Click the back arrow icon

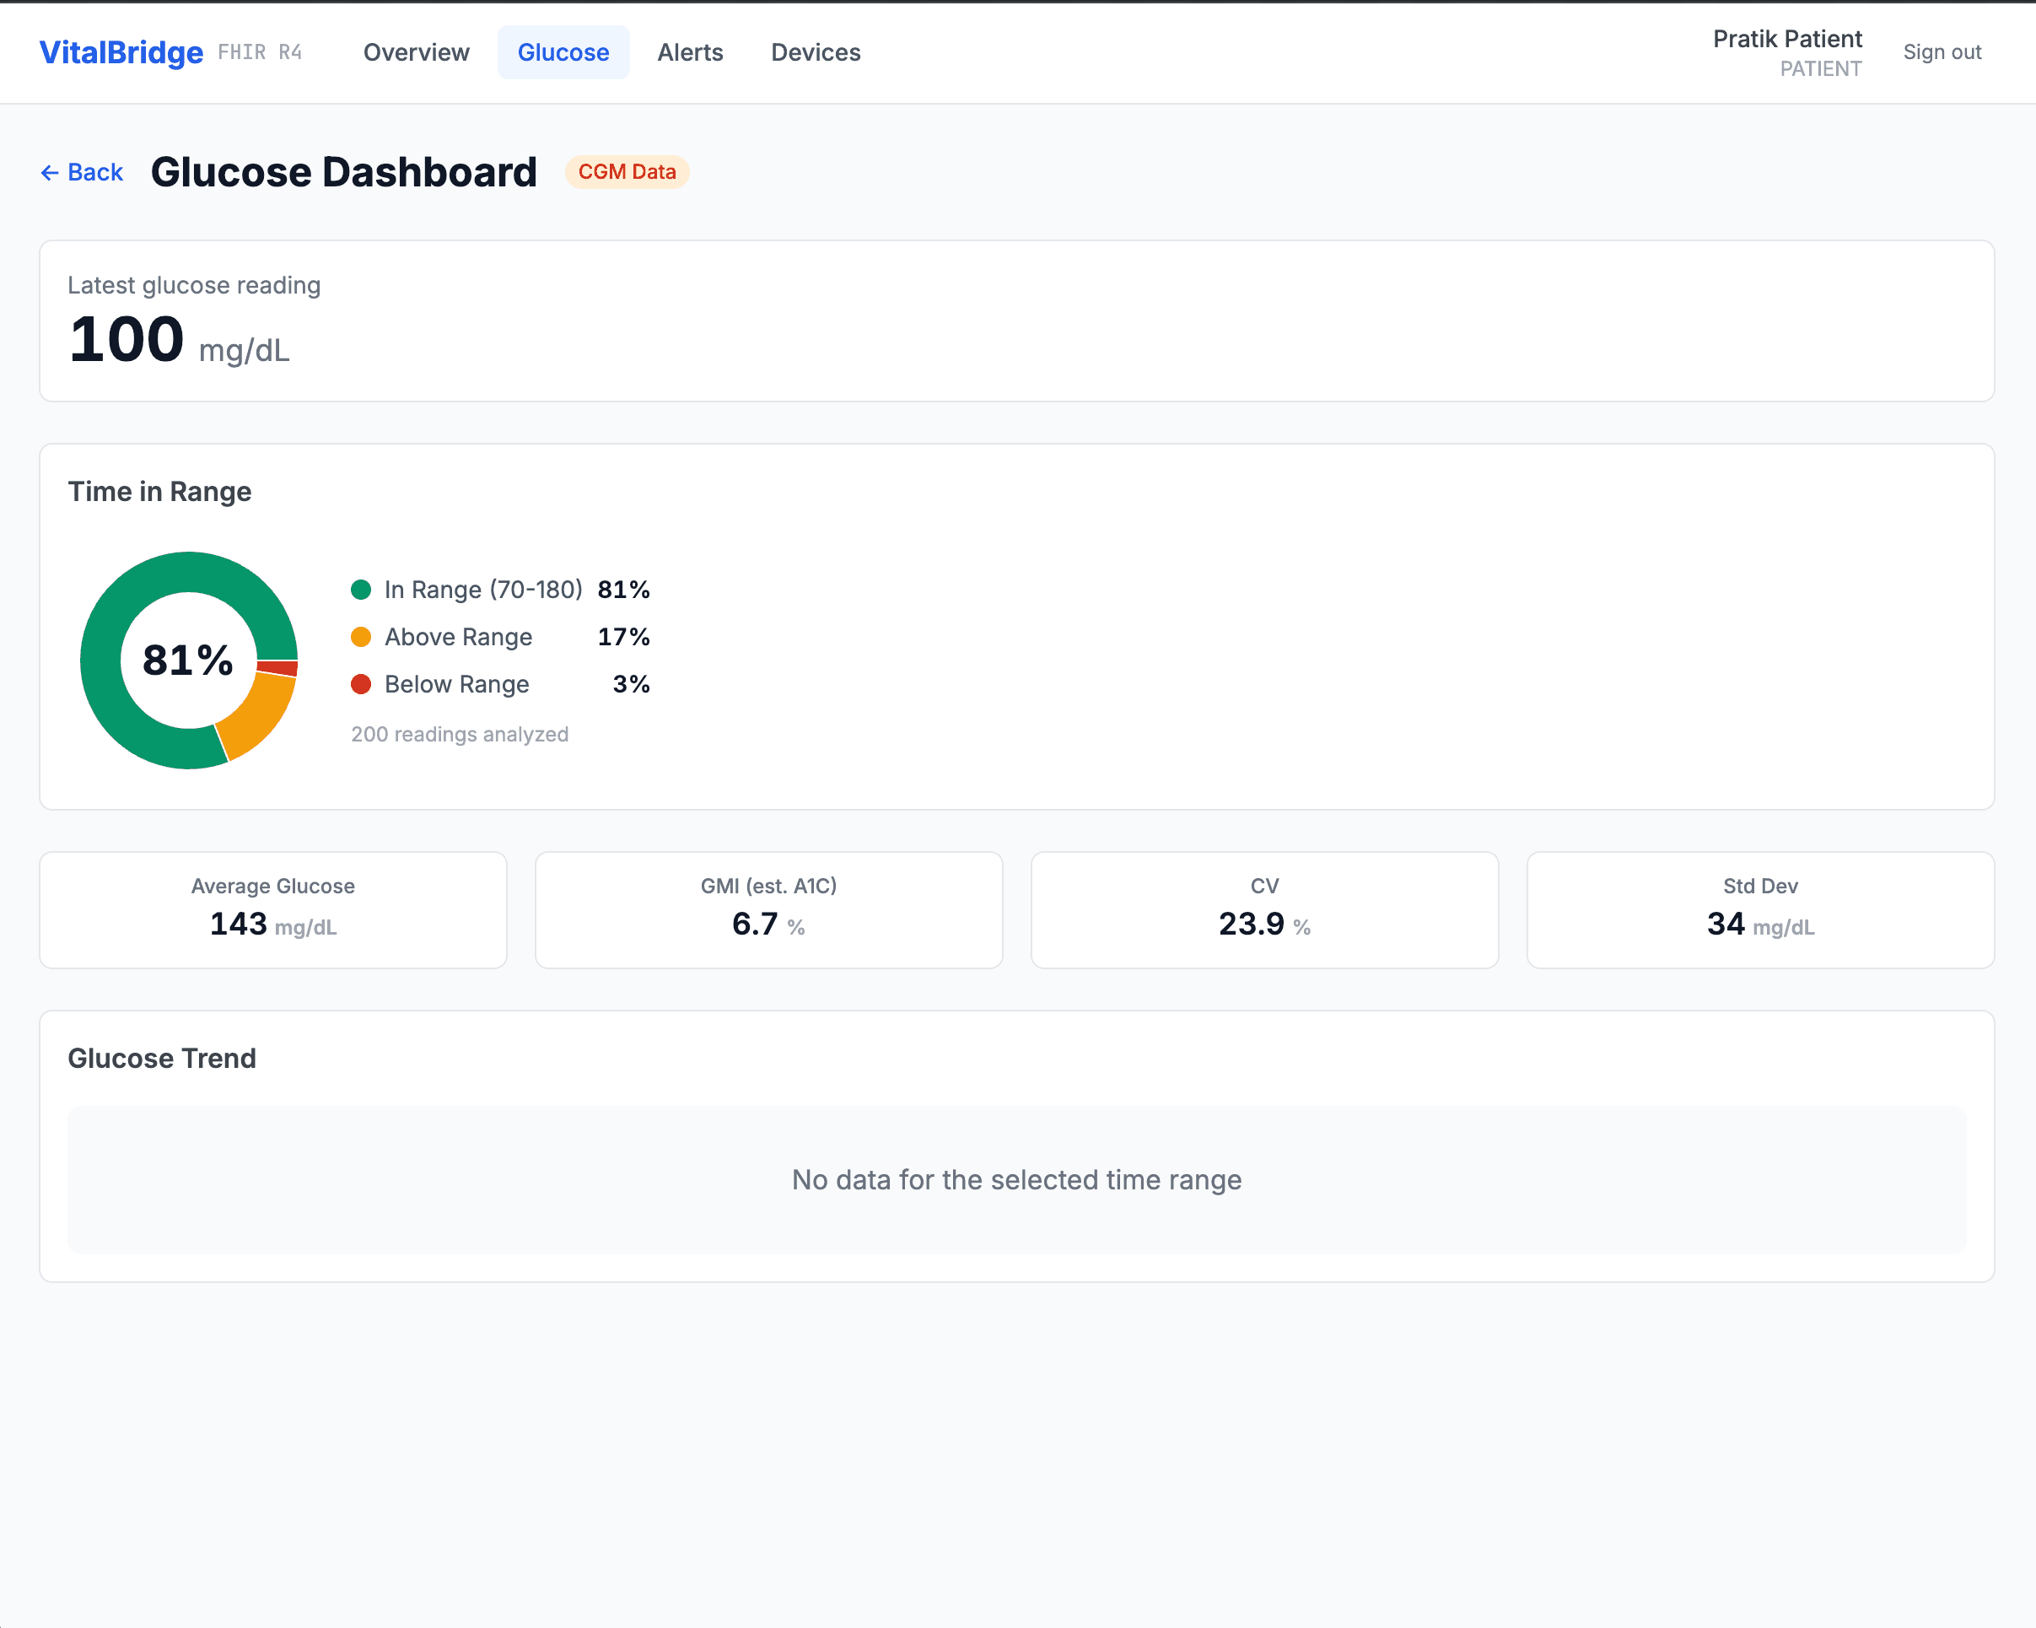[49, 173]
